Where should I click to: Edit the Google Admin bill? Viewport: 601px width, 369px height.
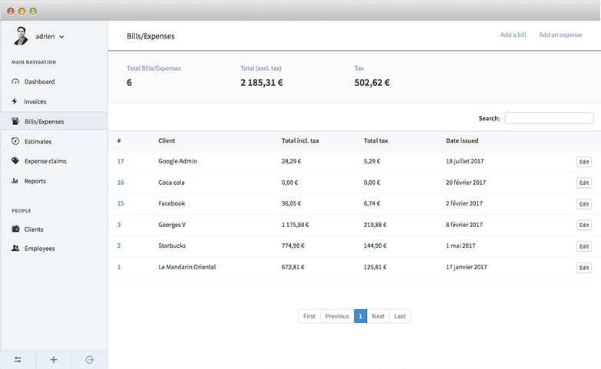583,162
